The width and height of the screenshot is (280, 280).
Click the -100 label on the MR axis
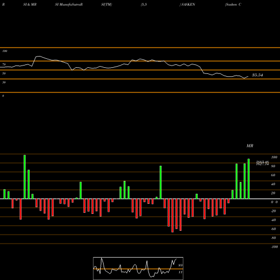(274, 247)
